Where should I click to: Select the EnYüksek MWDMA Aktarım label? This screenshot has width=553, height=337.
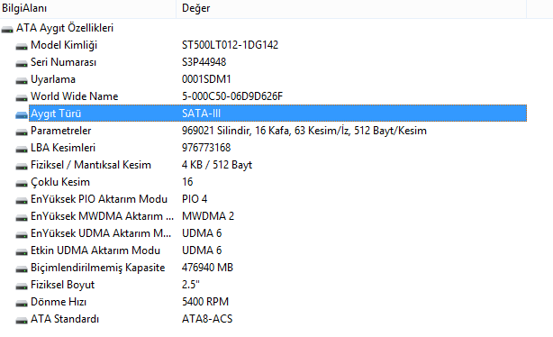tap(103, 216)
